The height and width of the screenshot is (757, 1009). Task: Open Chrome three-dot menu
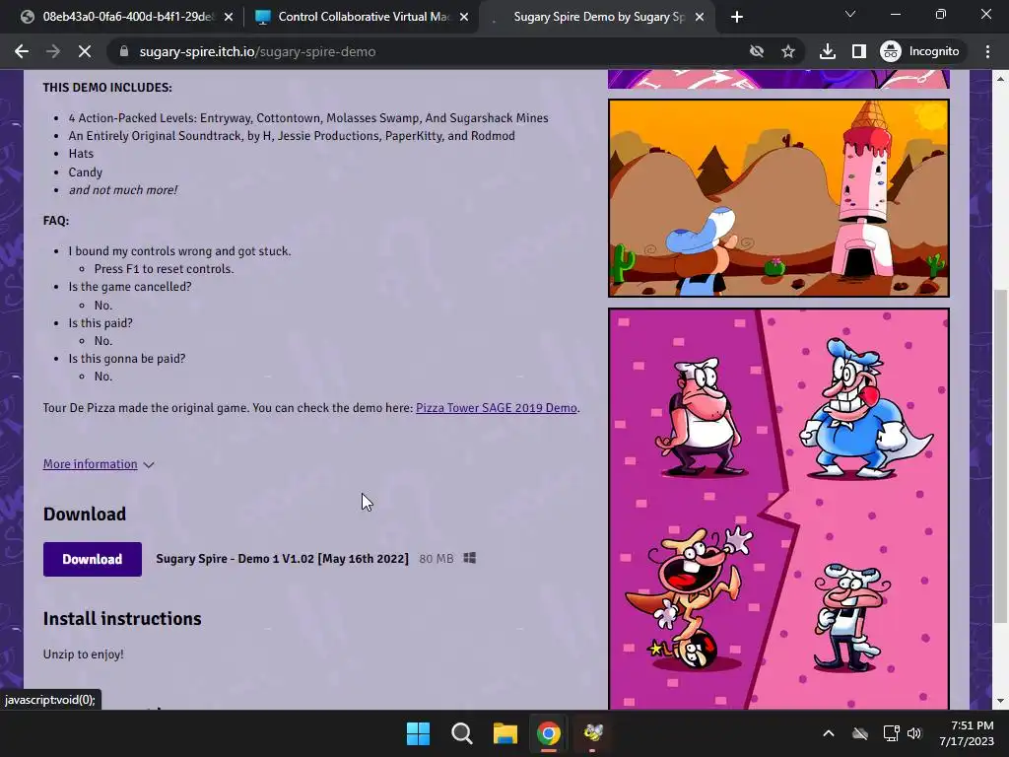(x=987, y=51)
